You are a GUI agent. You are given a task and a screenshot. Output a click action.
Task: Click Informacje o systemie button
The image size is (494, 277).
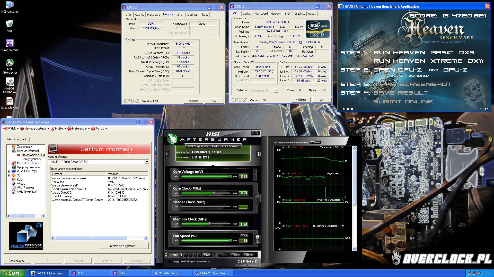pyautogui.click(x=123, y=246)
